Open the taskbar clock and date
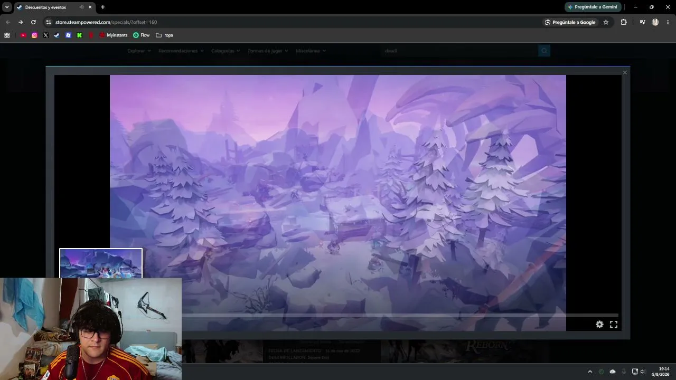 pyautogui.click(x=661, y=372)
